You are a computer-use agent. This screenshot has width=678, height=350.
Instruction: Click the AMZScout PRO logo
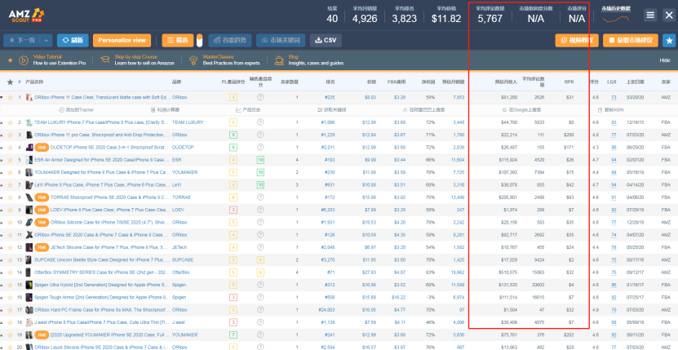[23, 14]
